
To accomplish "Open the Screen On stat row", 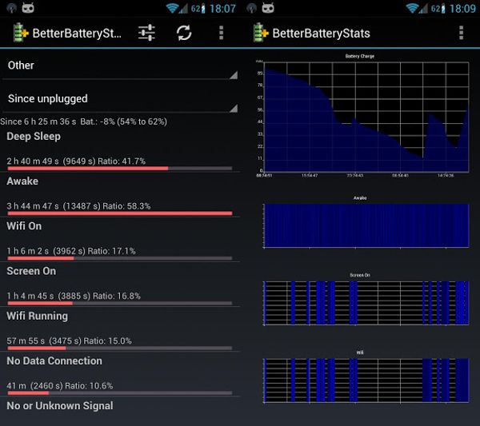I will [x=120, y=283].
